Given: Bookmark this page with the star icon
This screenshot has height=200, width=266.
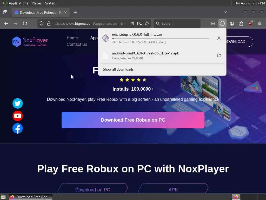Looking at the screenshot, I should [147, 23].
